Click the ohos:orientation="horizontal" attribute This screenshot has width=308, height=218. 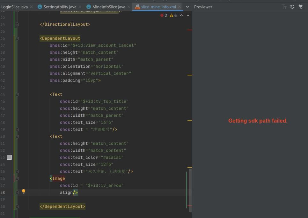coord(87,67)
